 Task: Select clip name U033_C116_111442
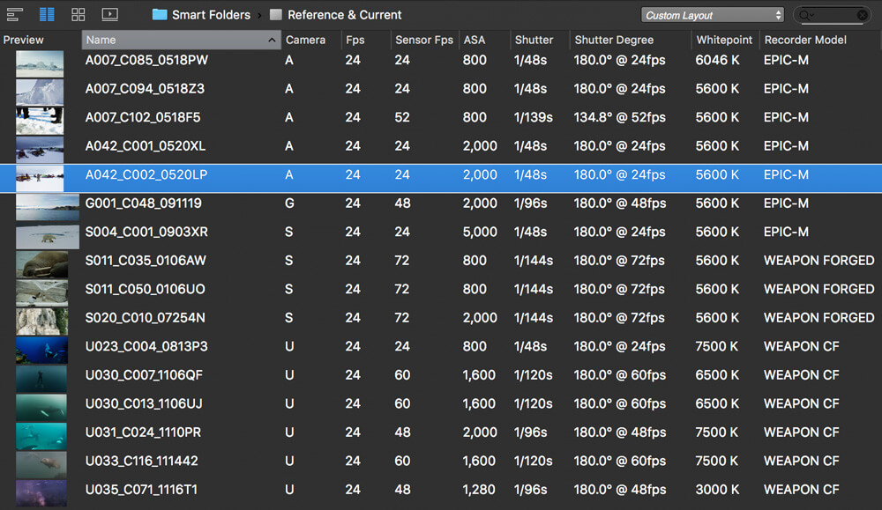click(x=141, y=462)
